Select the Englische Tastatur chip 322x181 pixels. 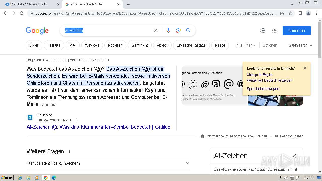click(191, 45)
